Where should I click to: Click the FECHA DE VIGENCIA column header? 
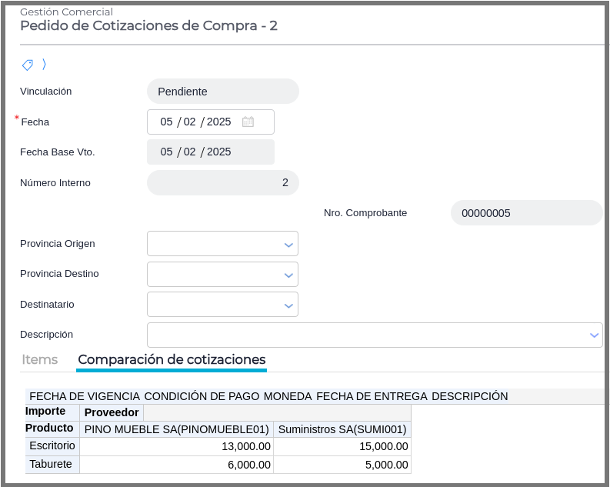(x=85, y=396)
